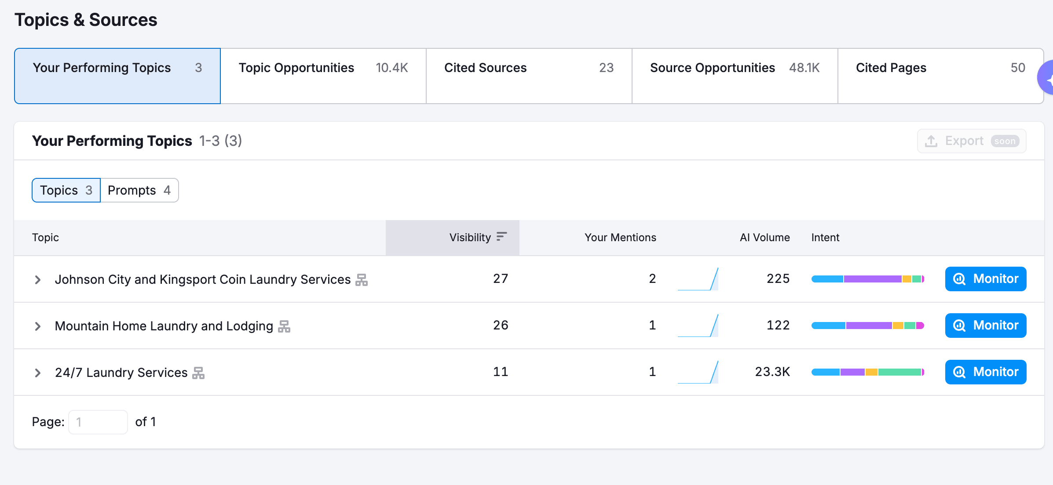Click hierarchy icon next to 24/7 Laundry Services

pos(198,373)
